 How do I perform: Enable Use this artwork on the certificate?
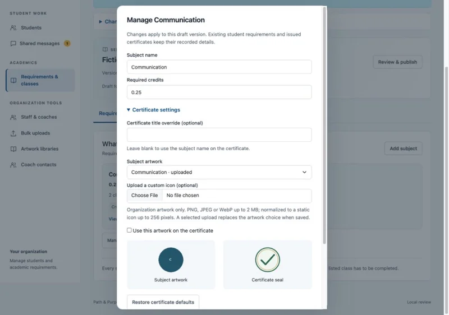click(129, 230)
